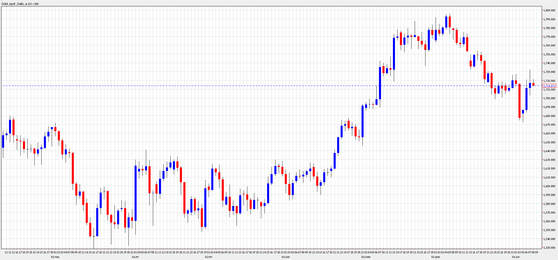Click the "01/מאי" month label on time axis
558x260 pixels.
tap(55, 257)
